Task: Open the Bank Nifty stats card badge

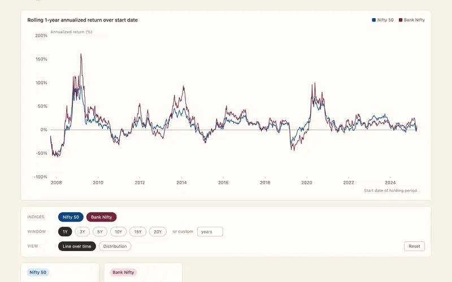Action: [123, 272]
